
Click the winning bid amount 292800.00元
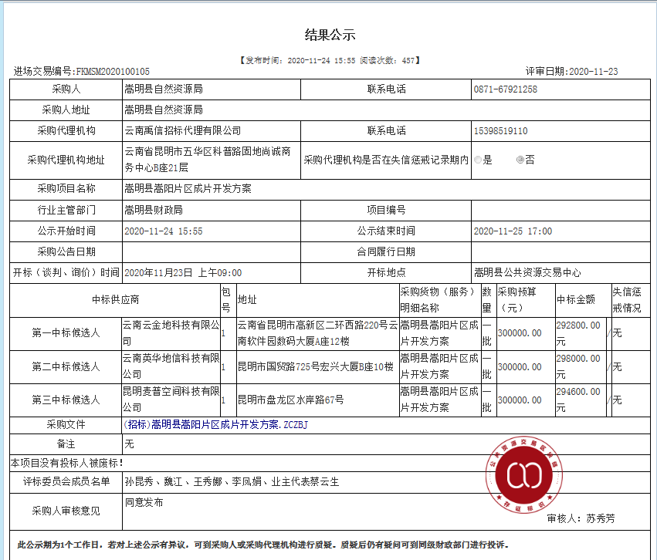tap(581, 333)
